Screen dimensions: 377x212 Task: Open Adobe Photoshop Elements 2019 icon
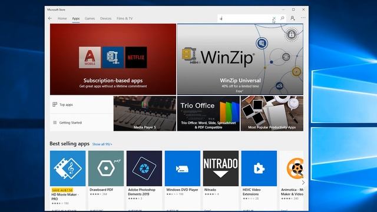[144, 168]
